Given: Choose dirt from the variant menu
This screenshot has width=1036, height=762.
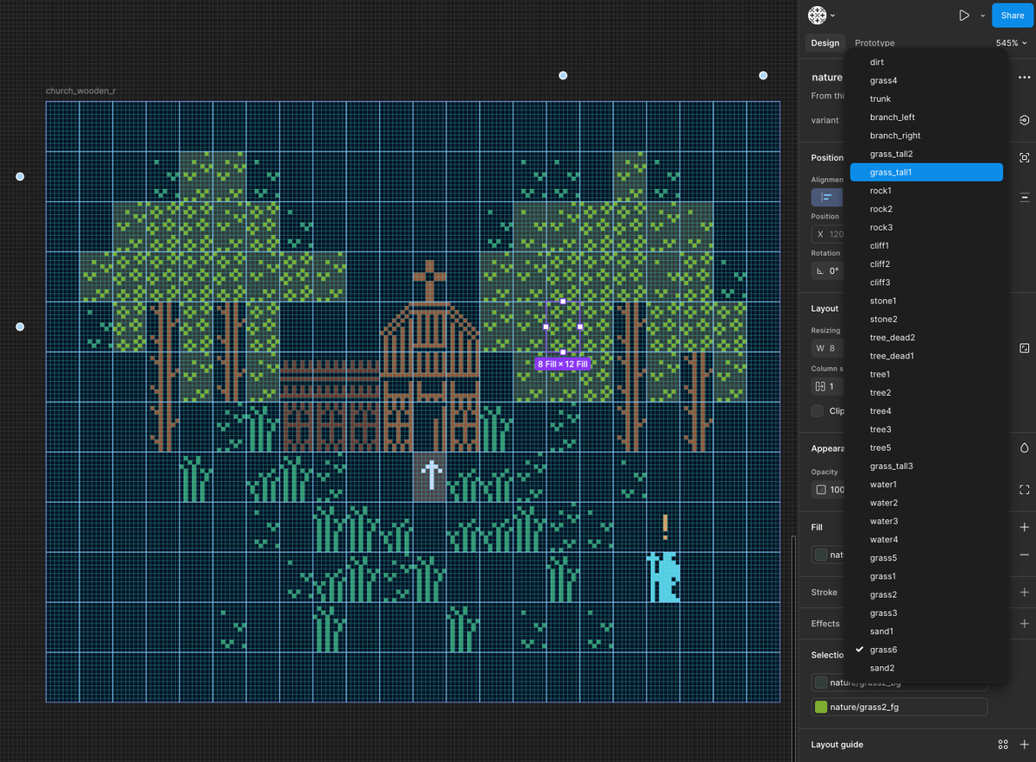Looking at the screenshot, I should pyautogui.click(x=926, y=62).
